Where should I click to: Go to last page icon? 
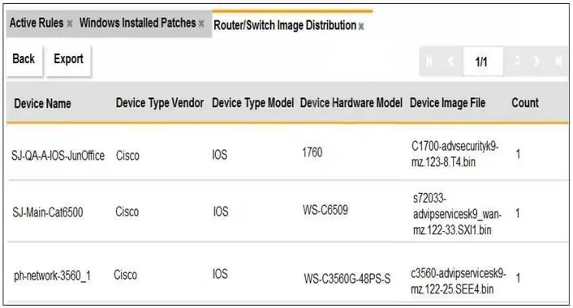(558, 61)
